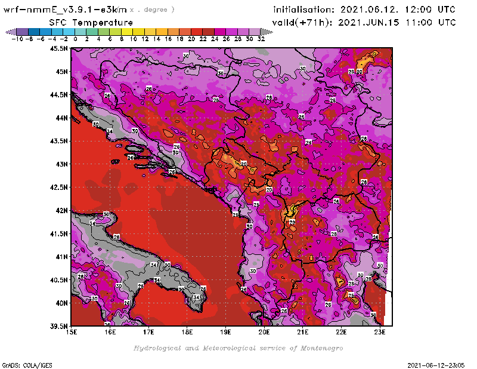Click the 0 tick label on the colorbar
The height and width of the screenshot is (369, 477).
pyautogui.click(x=75, y=39)
